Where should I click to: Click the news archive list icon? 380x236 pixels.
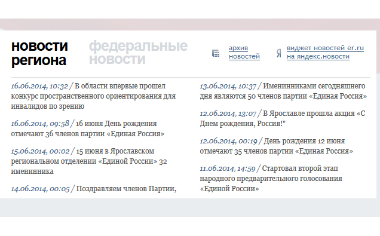tap(216, 53)
